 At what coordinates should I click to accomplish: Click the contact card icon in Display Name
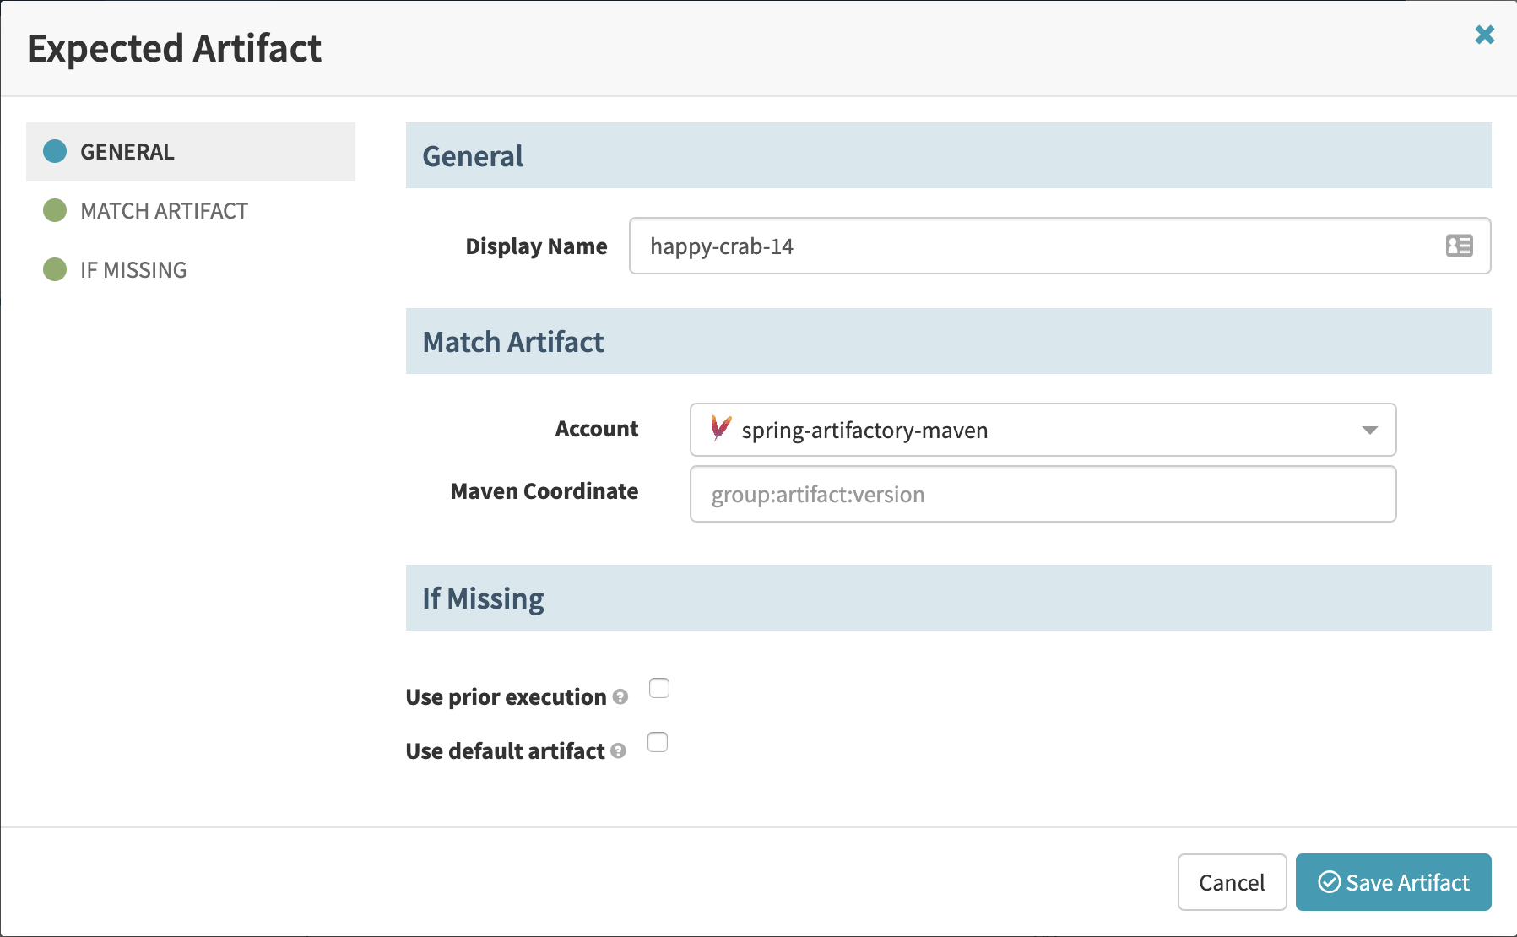1459,246
